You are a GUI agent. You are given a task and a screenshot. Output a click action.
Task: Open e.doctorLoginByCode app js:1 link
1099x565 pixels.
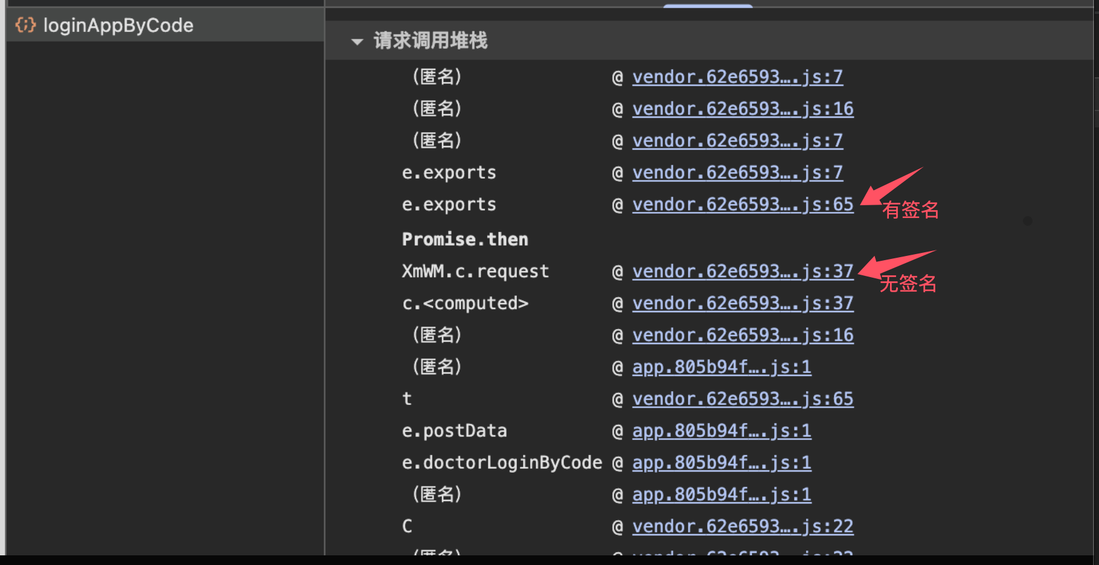(x=721, y=464)
